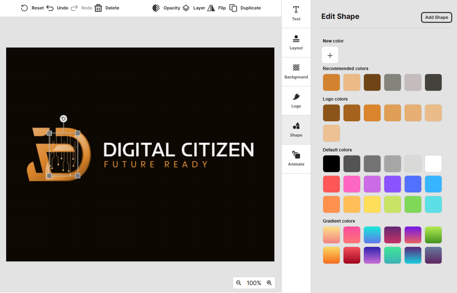457x293 pixels.
Task: Pick the pale pinkish gray recommended color
Action: [413, 82]
